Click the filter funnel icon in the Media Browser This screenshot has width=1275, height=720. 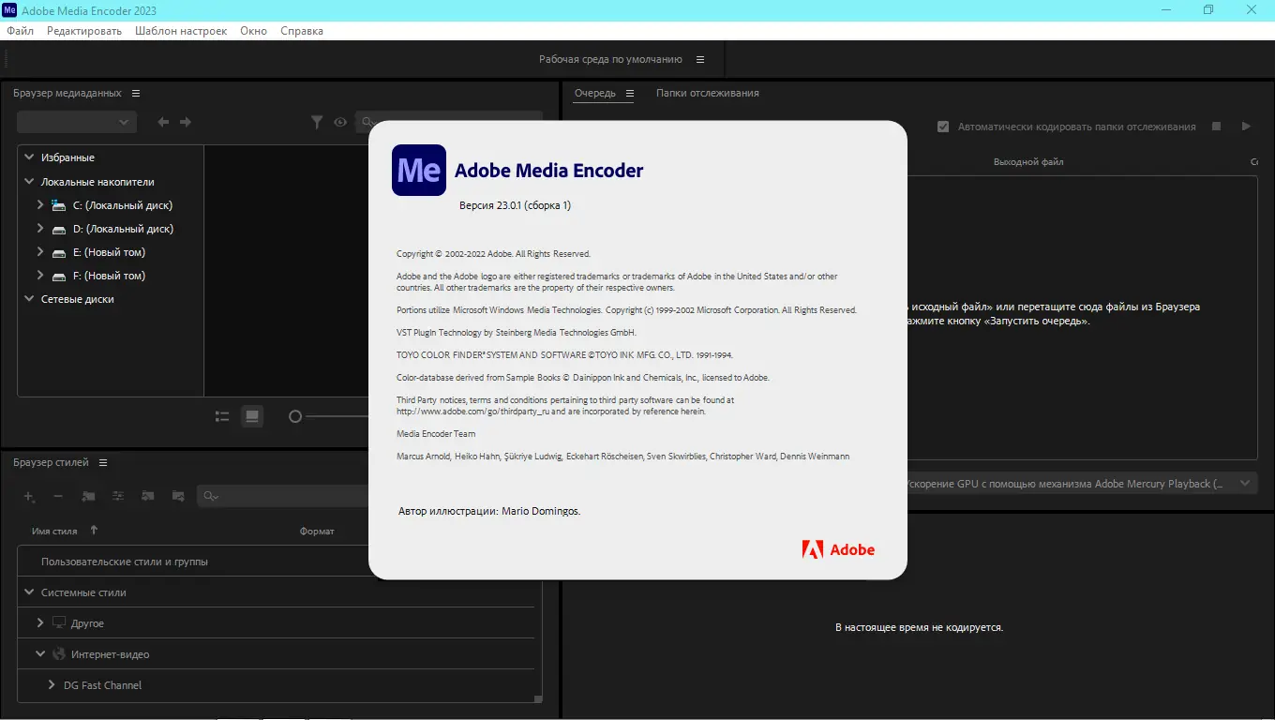pos(318,122)
